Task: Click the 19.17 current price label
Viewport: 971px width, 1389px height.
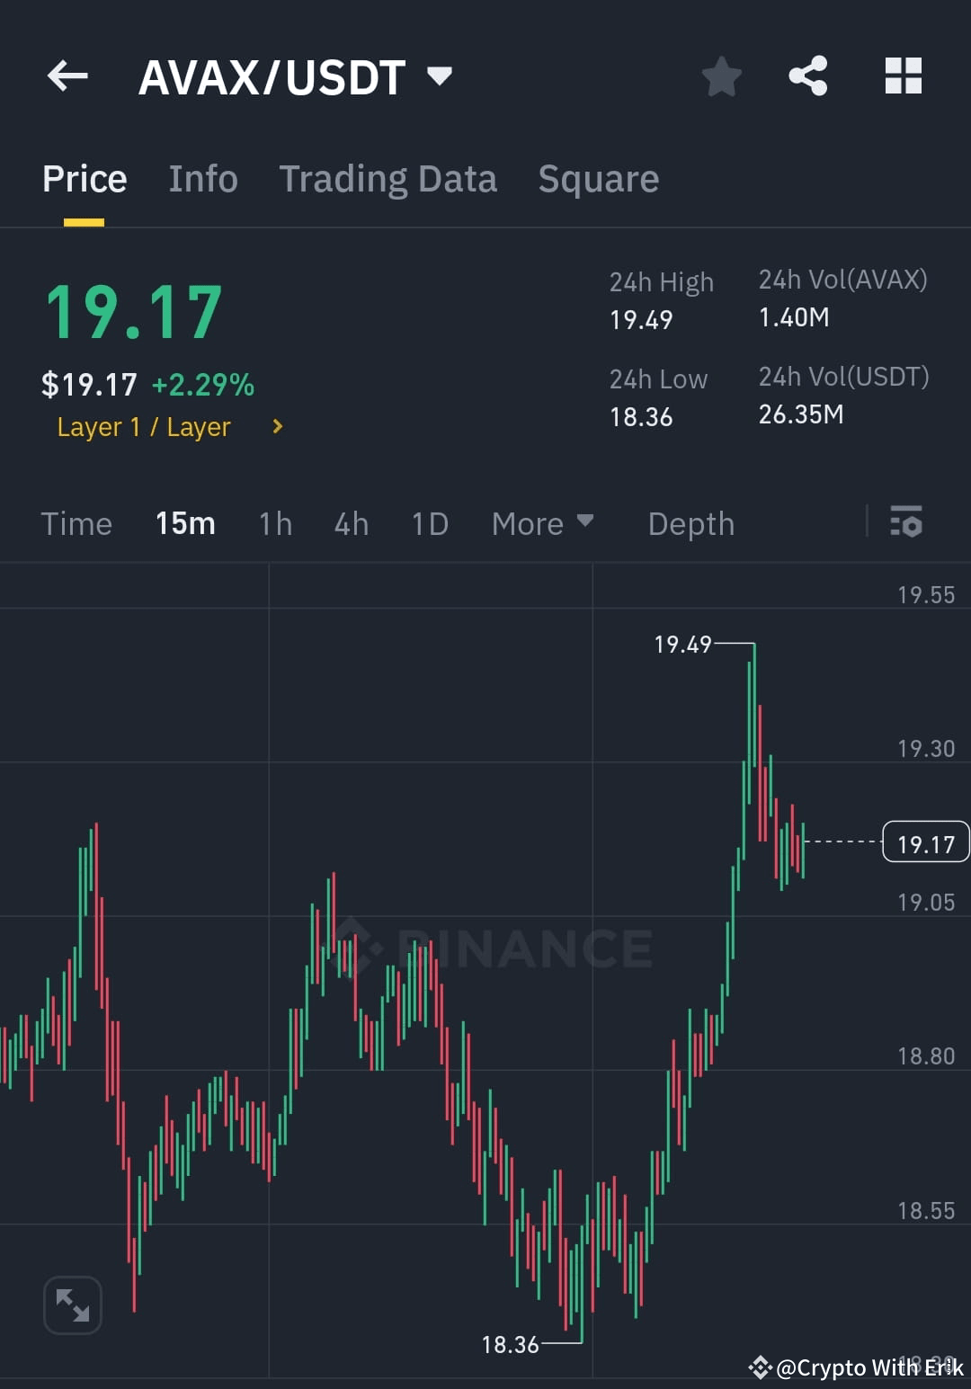Action: (925, 841)
